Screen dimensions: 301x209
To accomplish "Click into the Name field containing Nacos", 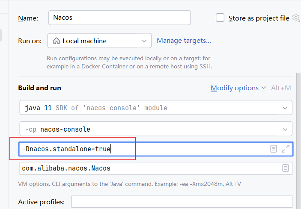I will (x=119, y=18).
